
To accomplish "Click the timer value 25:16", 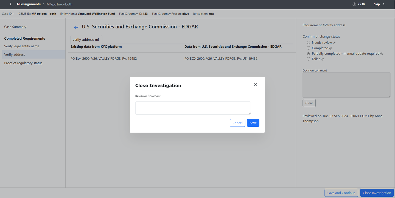I will 361,4.
